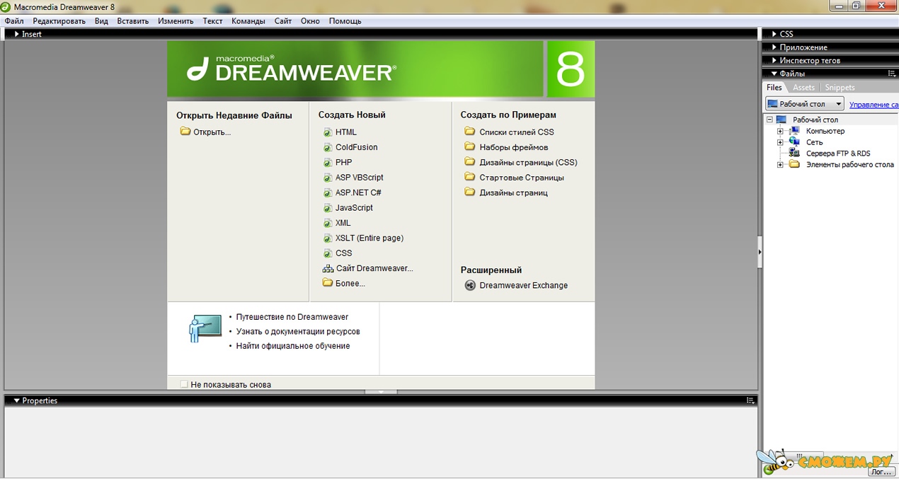Image resolution: width=899 pixels, height=479 pixels.
Task: Open the Команды menu
Action: click(x=247, y=21)
